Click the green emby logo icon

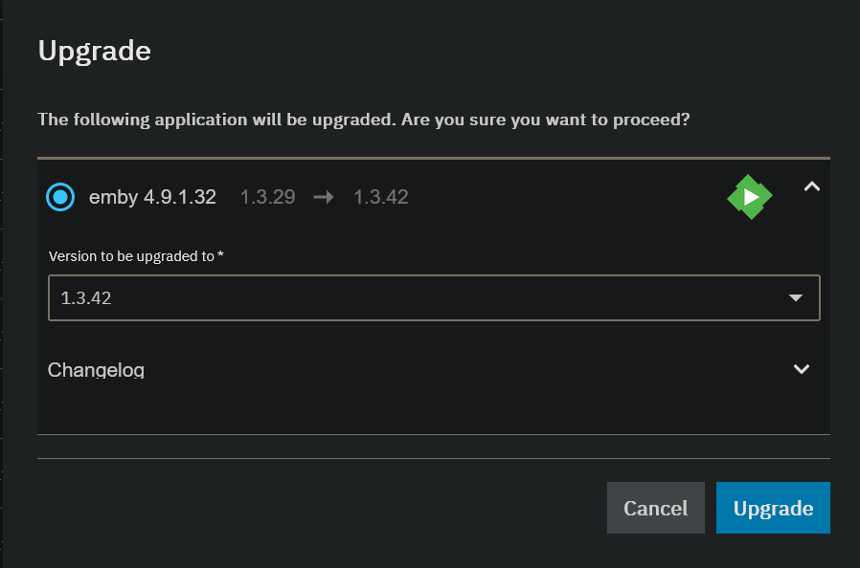pyautogui.click(x=750, y=196)
